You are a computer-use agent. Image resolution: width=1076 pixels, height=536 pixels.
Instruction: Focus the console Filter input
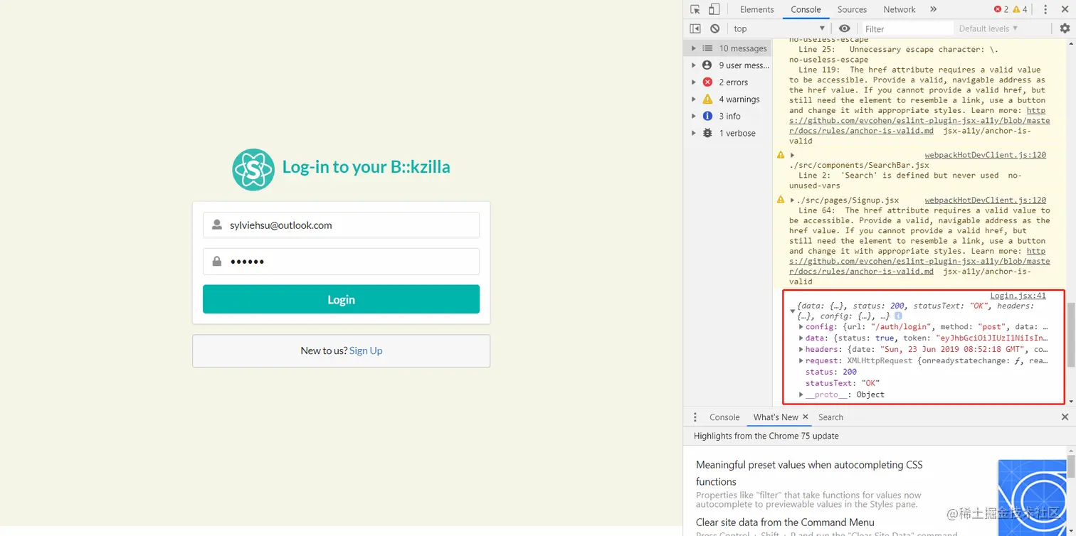tap(907, 28)
